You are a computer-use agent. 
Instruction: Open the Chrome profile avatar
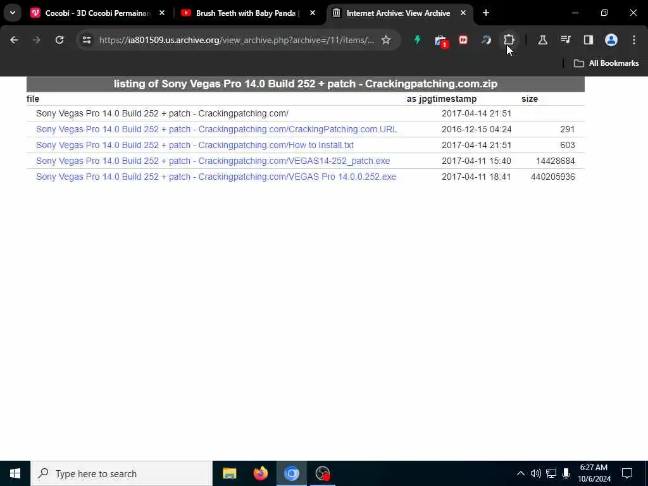tap(611, 40)
